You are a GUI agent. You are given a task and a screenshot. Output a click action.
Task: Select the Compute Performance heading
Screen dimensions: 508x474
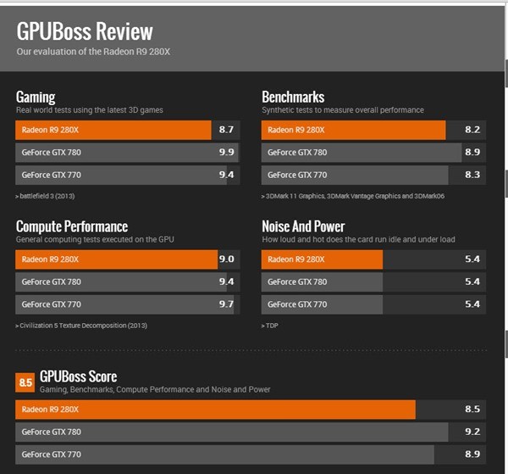point(72,226)
